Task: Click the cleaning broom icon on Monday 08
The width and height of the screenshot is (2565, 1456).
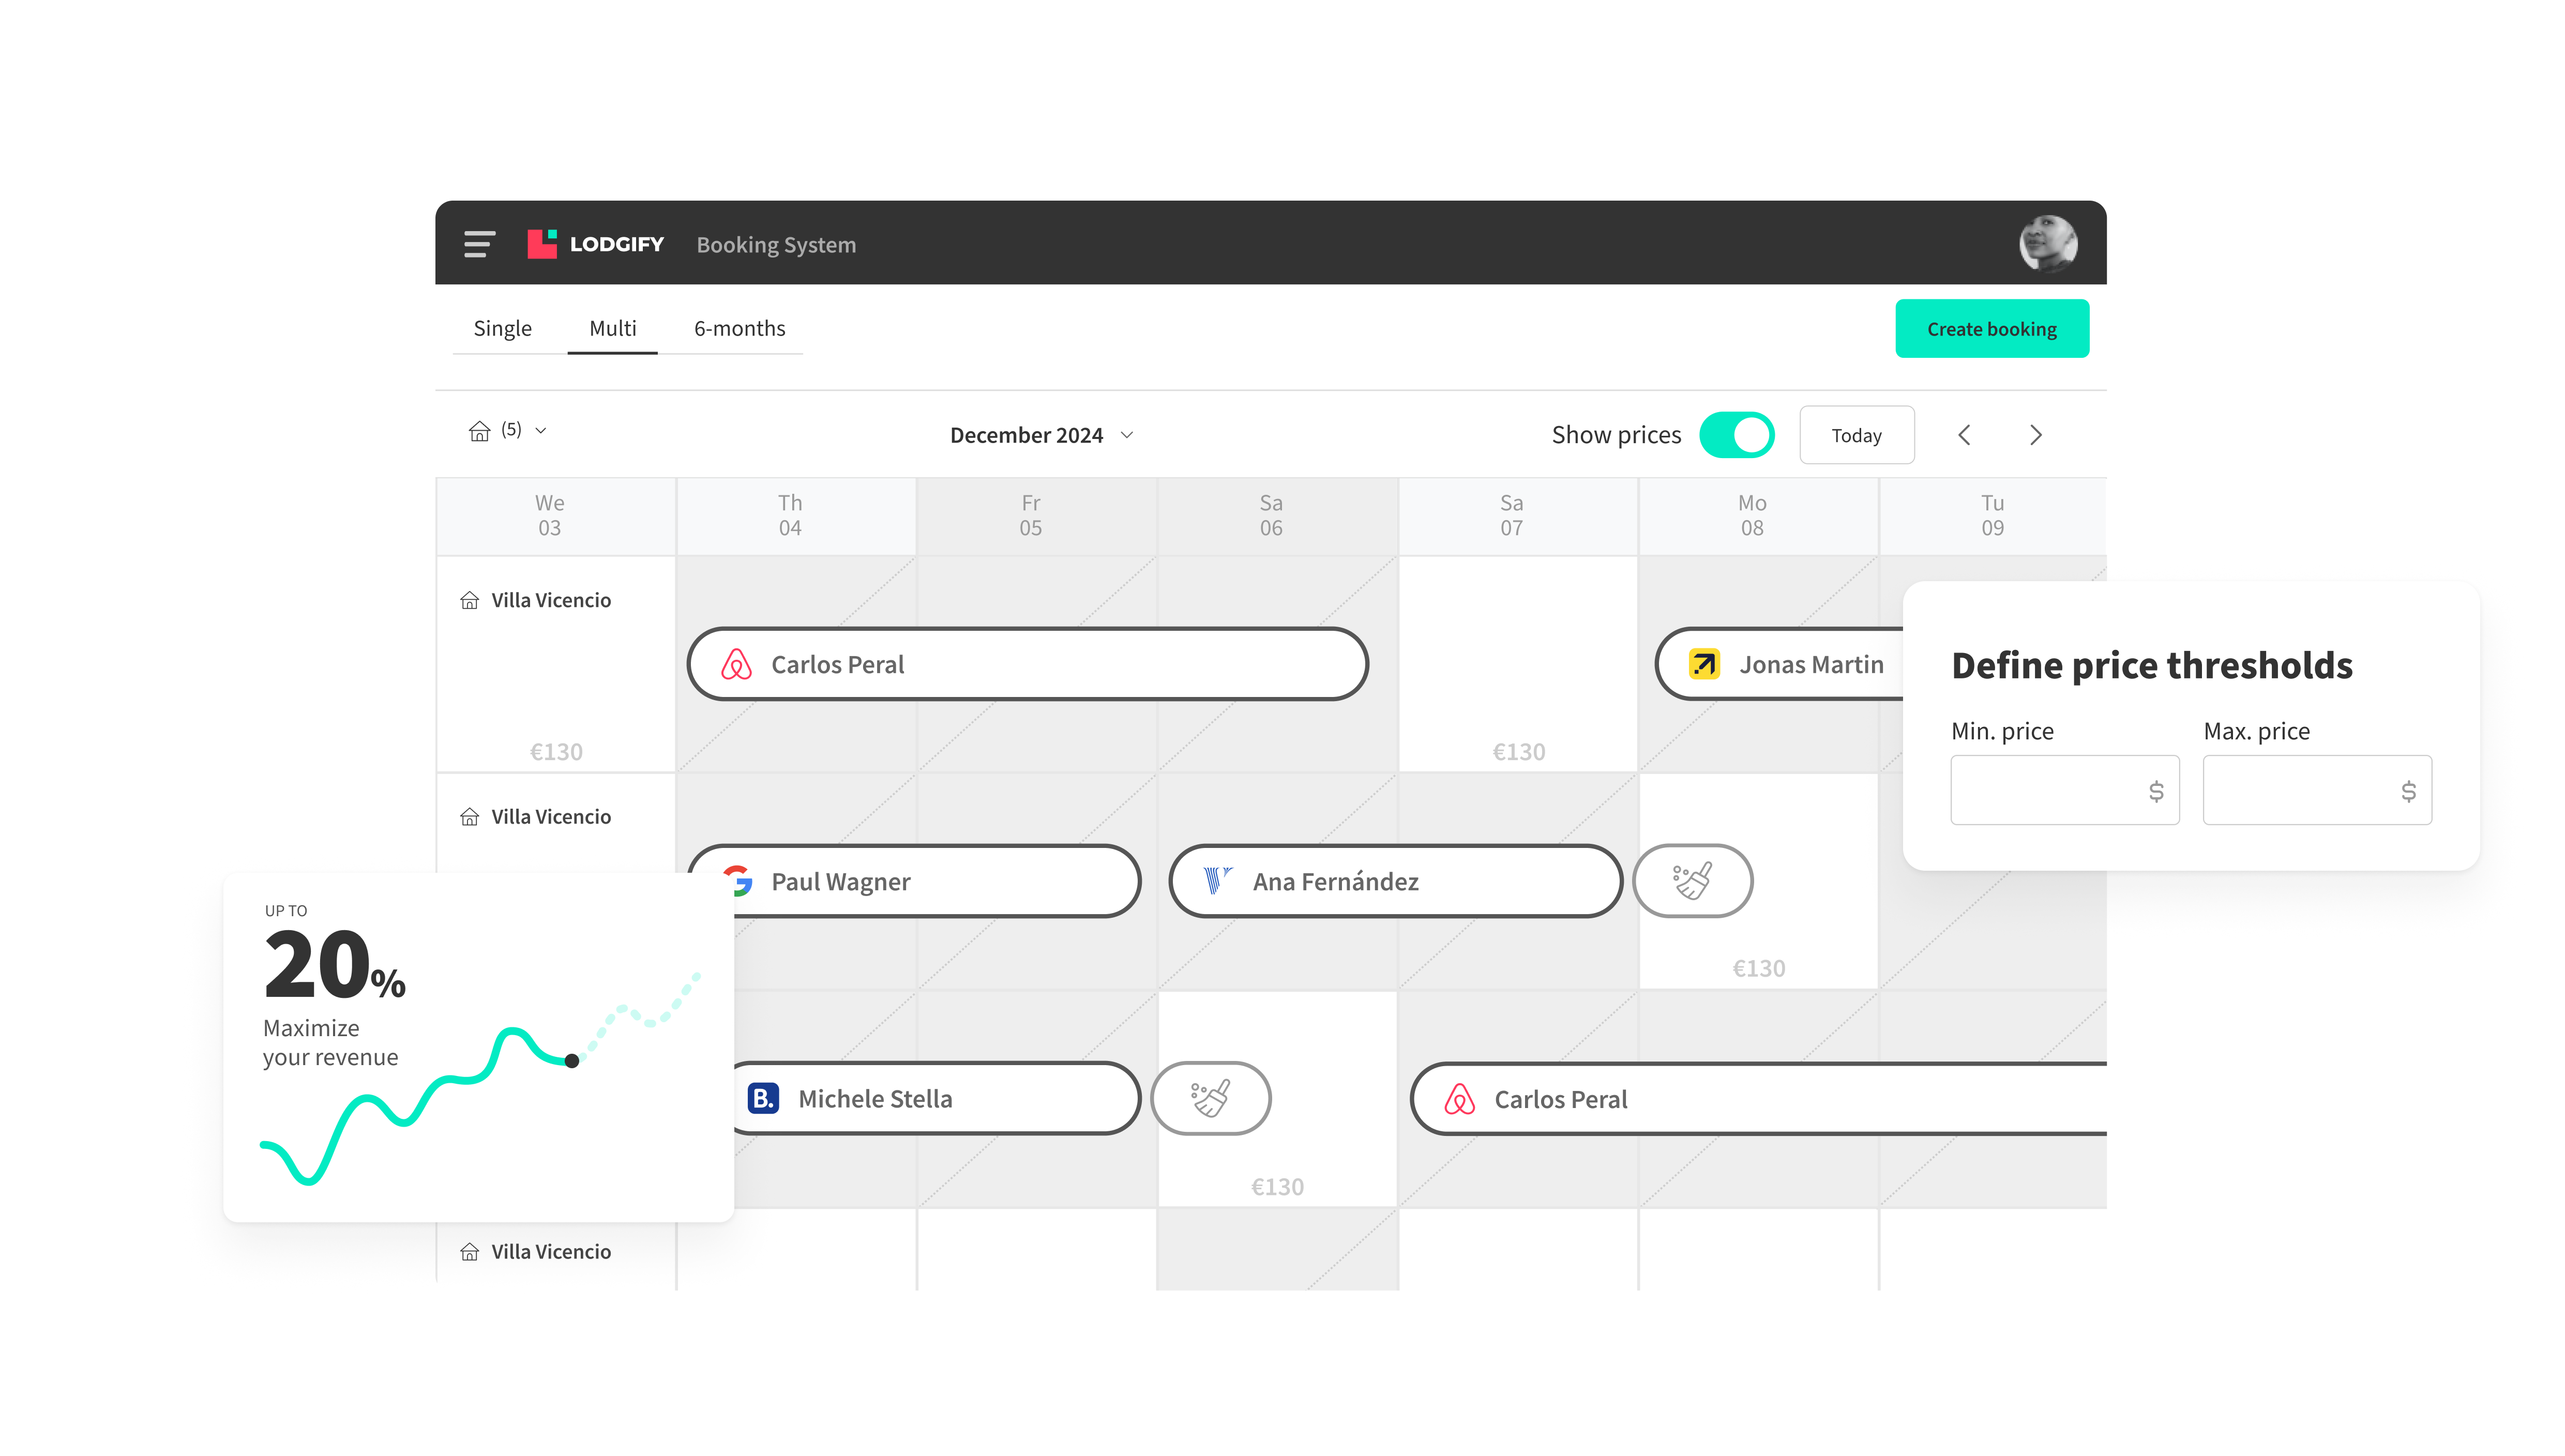Action: (x=1692, y=881)
